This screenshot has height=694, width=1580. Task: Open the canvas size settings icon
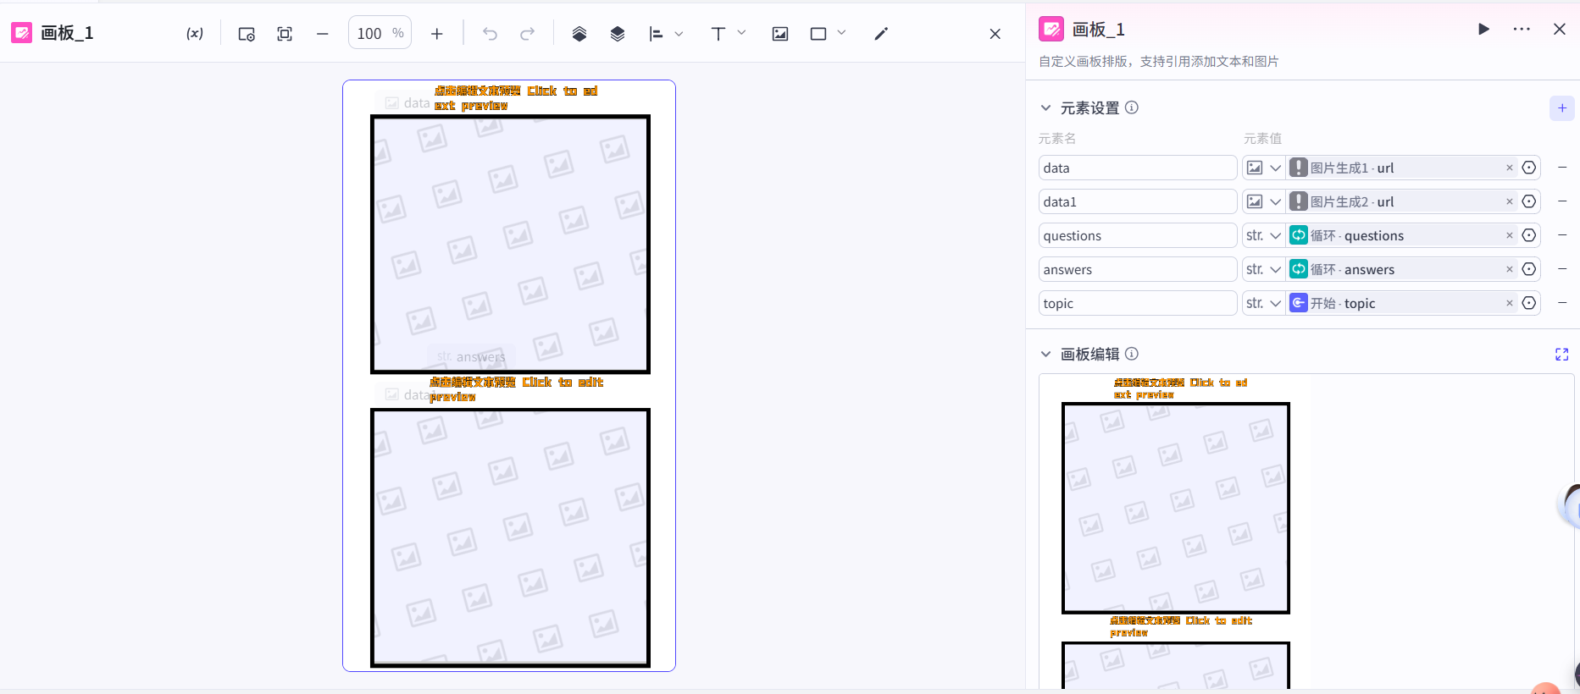247,34
